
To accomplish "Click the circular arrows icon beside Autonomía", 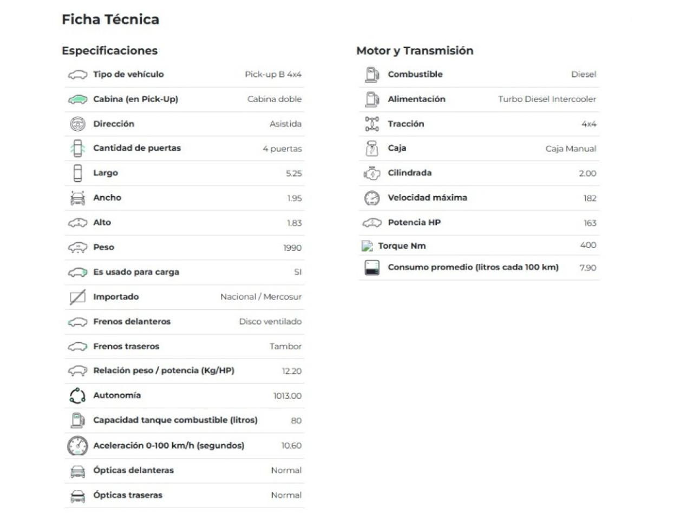I will (x=77, y=396).
